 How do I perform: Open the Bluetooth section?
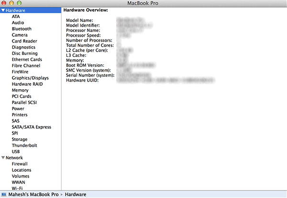pos(22,29)
